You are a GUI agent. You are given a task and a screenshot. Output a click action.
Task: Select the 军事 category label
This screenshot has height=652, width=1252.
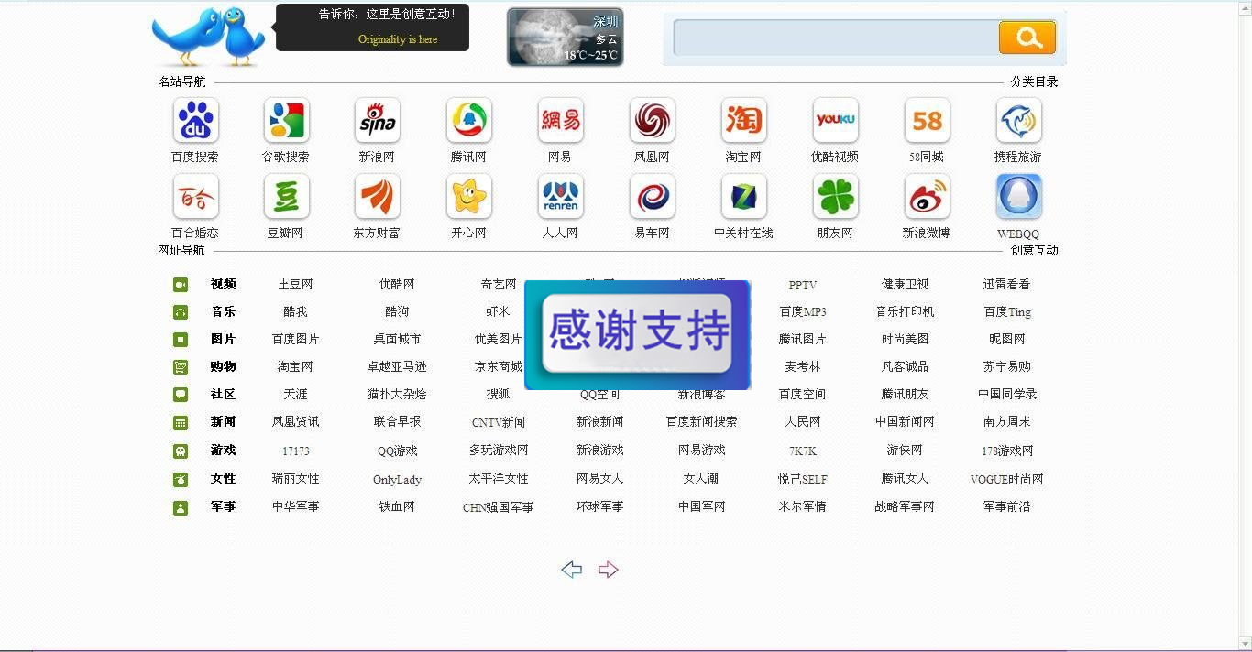[223, 506]
